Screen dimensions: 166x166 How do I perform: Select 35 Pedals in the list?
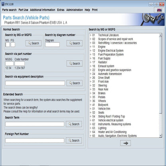pos(99,97)
